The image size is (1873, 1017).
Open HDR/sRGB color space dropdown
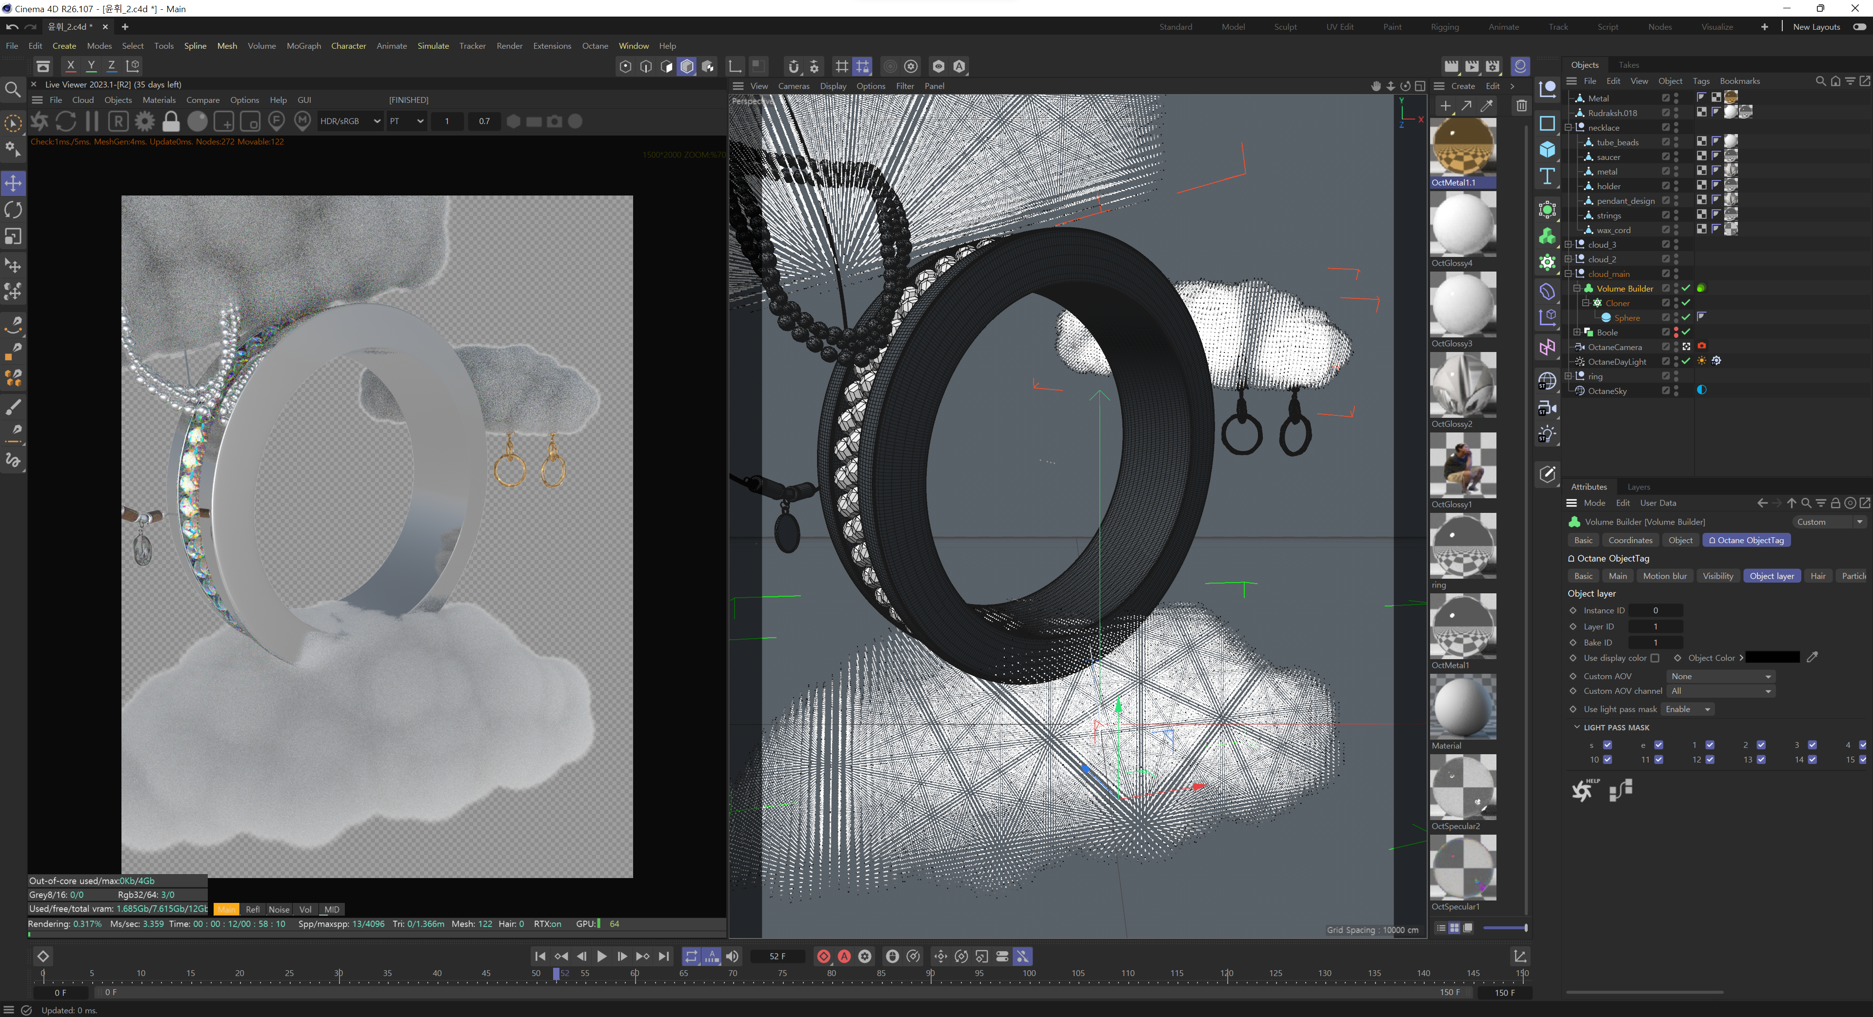coord(351,121)
